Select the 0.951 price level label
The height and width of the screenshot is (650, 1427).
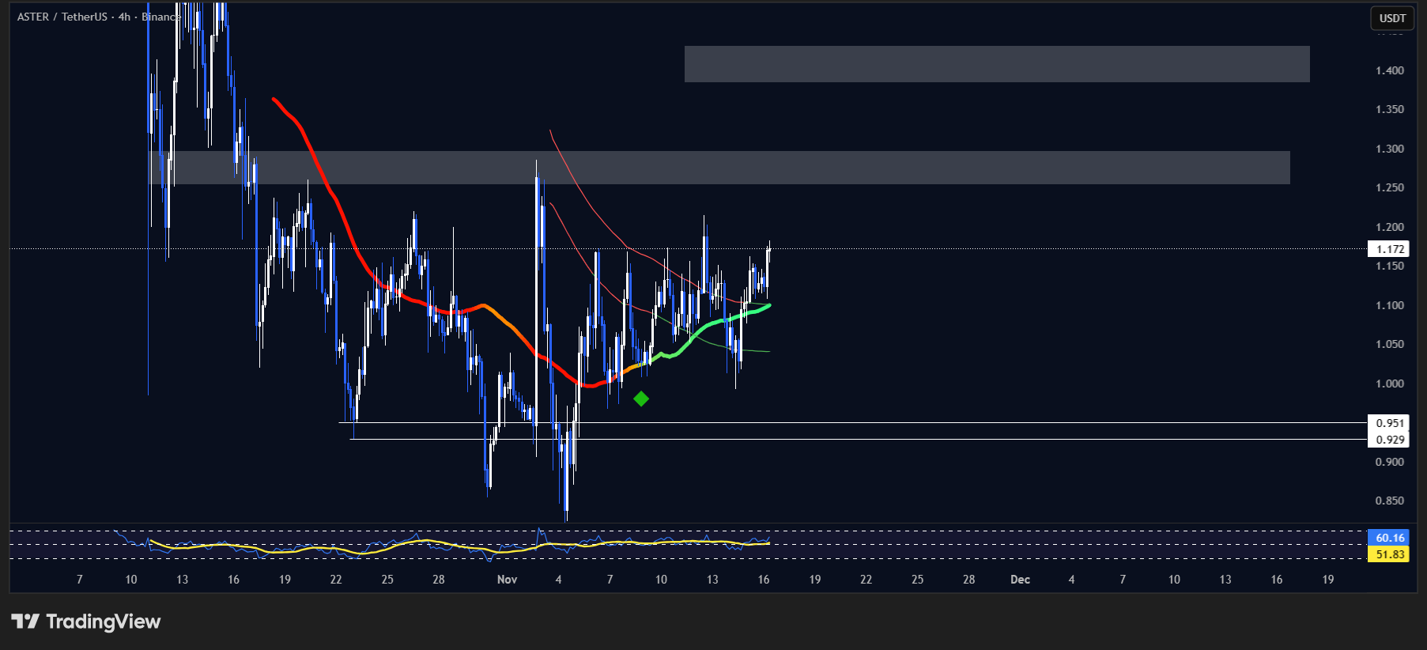[x=1389, y=423]
